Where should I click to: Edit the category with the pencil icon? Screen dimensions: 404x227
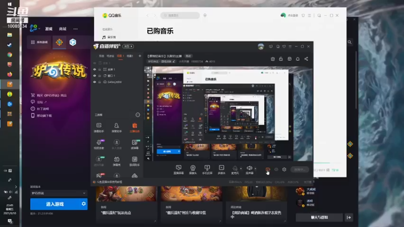(174, 62)
